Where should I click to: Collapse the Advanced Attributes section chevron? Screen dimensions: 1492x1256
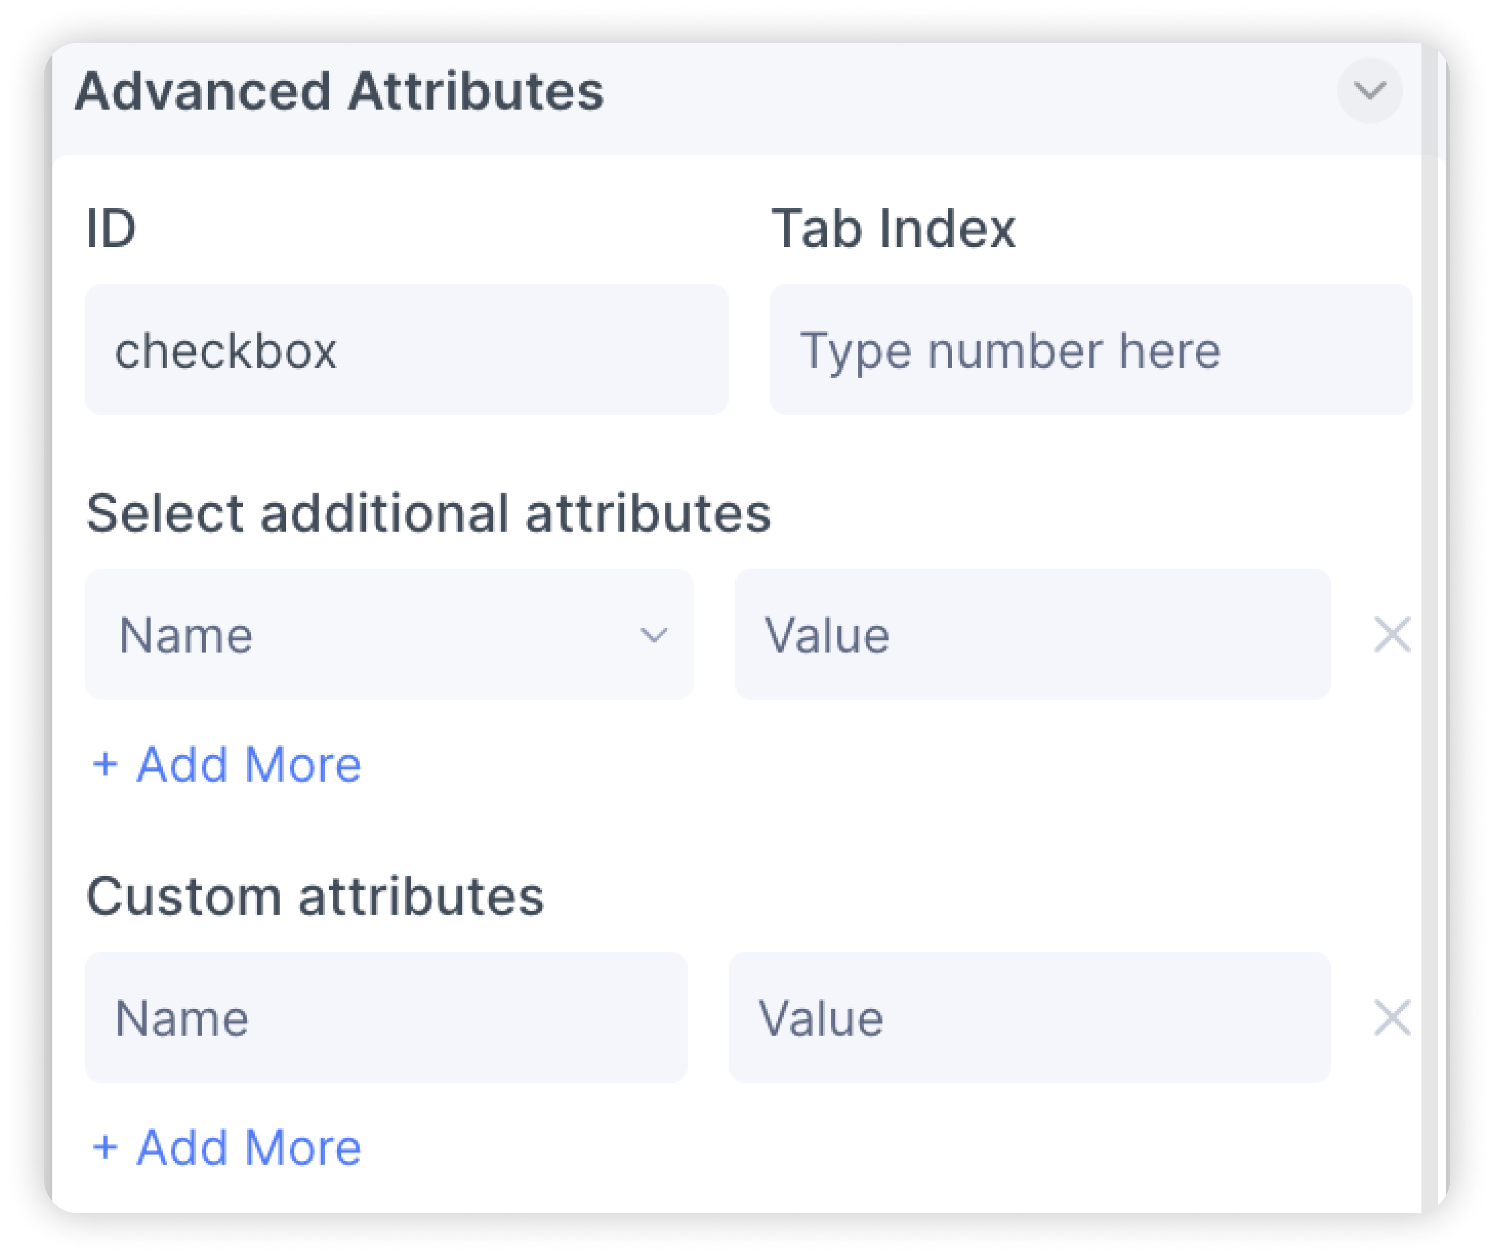pos(1369,91)
